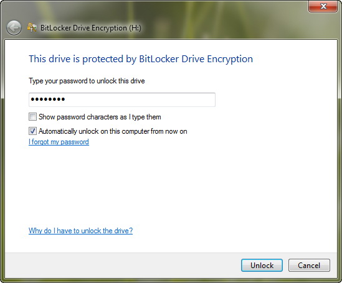Image resolution: width=342 pixels, height=283 pixels.
Task: Click the BitLocker Drive Encryption (H:) title text
Action: point(91,28)
